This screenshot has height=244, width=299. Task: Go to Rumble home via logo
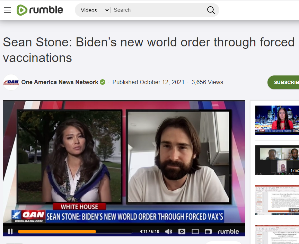pyautogui.click(x=40, y=10)
